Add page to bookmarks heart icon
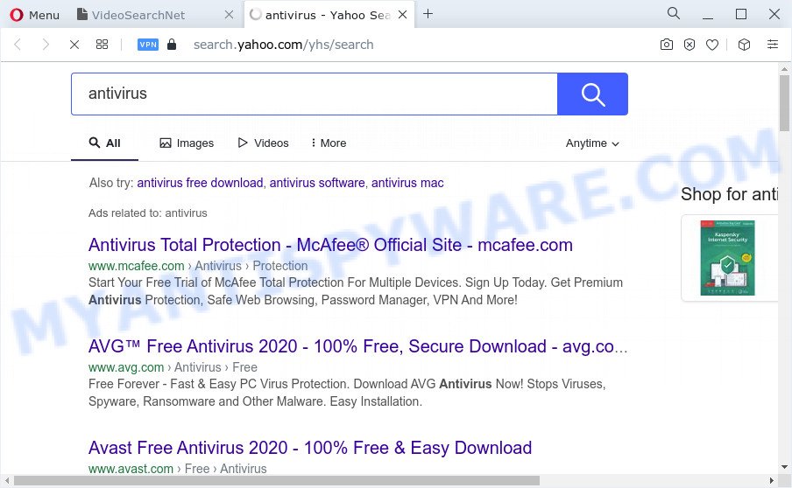This screenshot has height=488, width=792. point(712,45)
